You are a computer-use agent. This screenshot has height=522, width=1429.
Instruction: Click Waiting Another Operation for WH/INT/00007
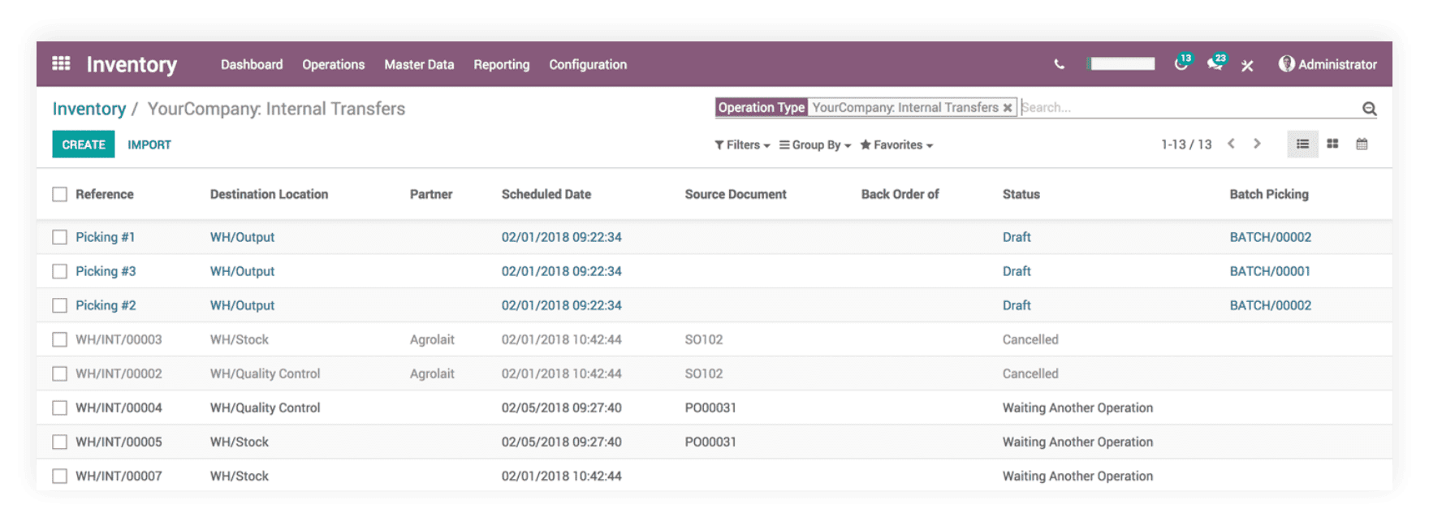(1077, 476)
